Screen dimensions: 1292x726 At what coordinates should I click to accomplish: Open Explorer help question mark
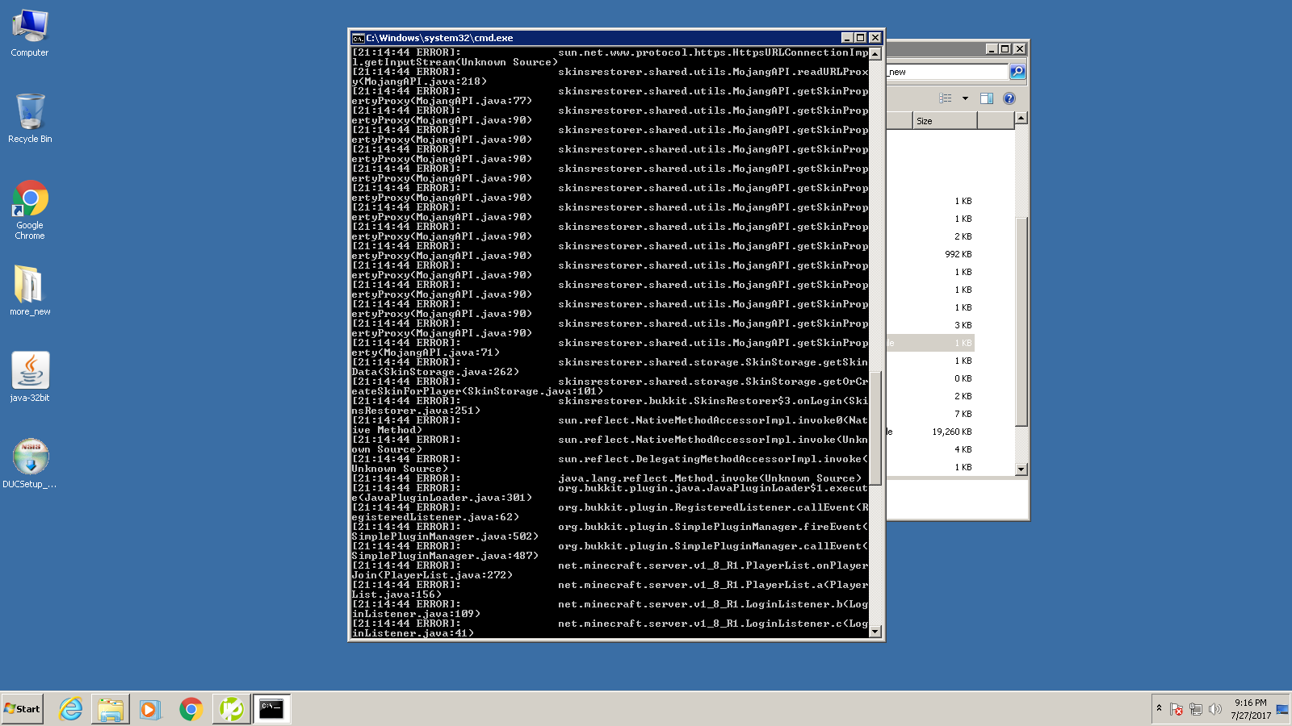click(1009, 98)
